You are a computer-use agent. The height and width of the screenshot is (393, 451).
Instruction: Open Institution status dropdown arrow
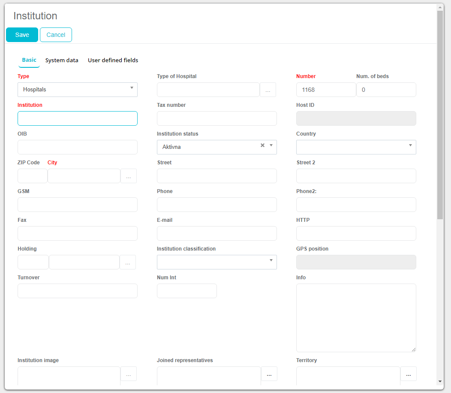coord(271,145)
